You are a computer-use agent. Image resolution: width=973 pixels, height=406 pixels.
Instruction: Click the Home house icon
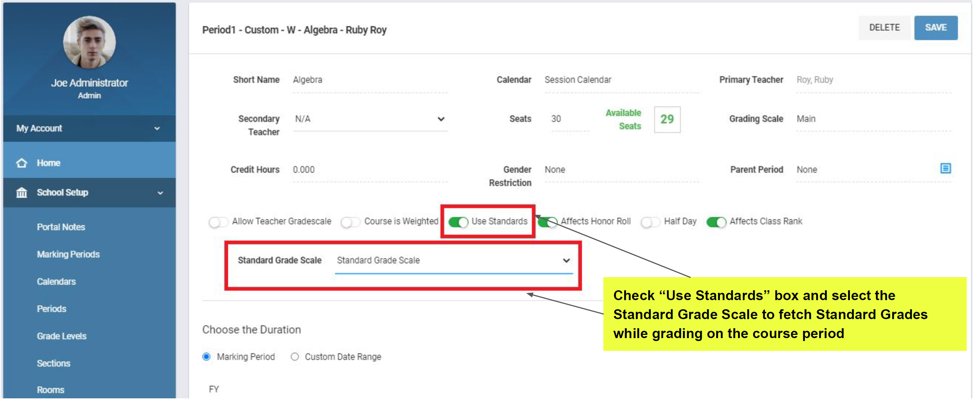click(22, 163)
